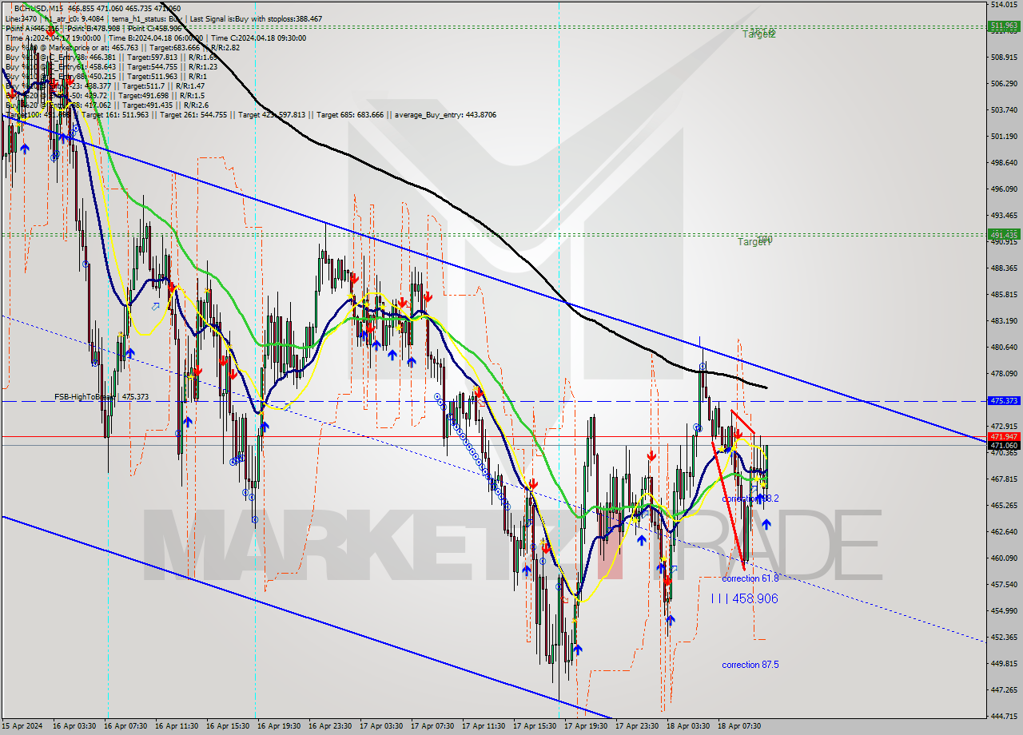Click the 452.365 price axis value

tap(1004, 638)
